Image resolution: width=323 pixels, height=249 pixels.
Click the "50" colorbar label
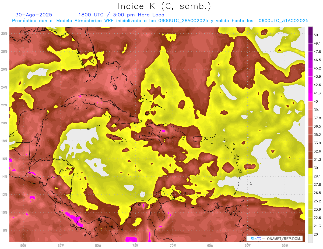pyautogui.click(x=316, y=35)
